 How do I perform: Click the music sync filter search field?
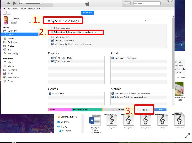coord(155,21)
